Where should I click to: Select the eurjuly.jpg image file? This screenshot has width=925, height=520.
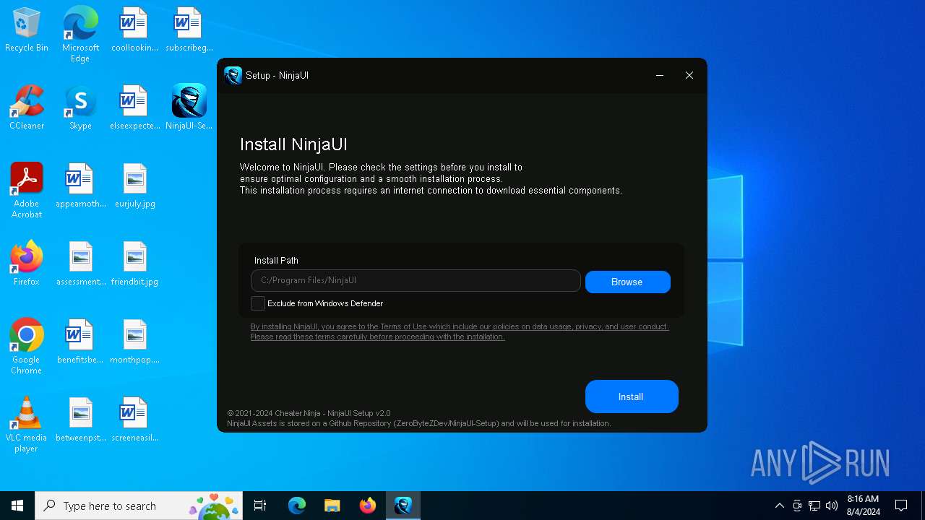point(134,186)
